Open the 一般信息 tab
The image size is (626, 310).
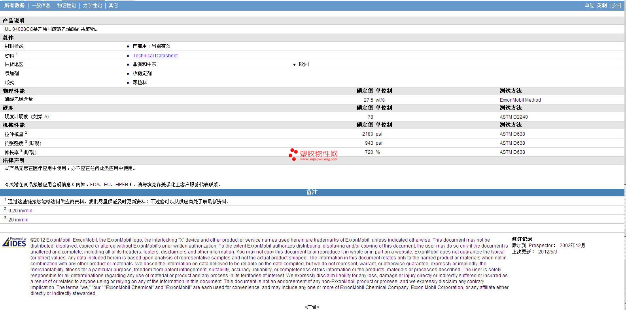tap(41, 6)
